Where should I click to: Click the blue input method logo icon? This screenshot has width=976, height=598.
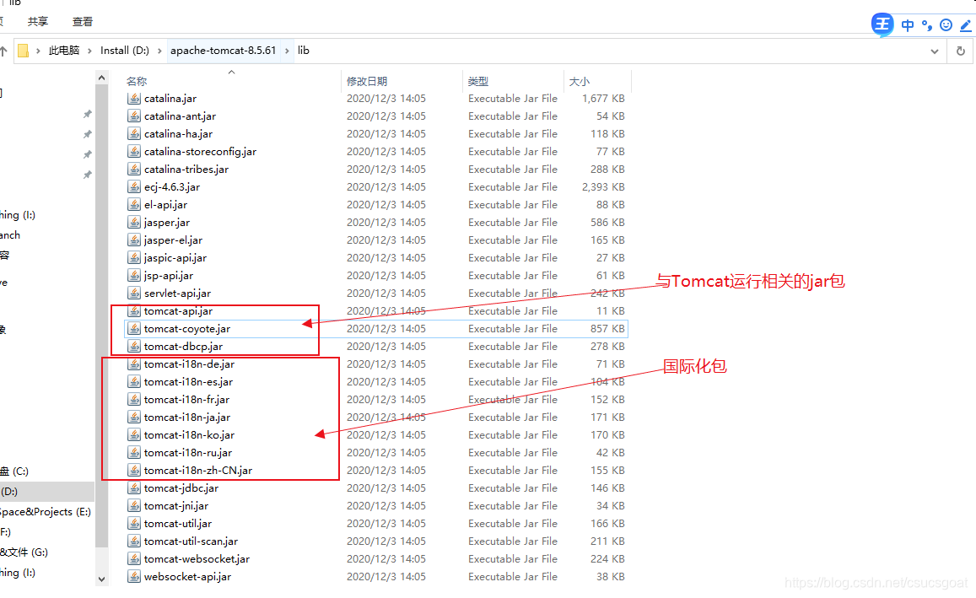click(x=882, y=25)
